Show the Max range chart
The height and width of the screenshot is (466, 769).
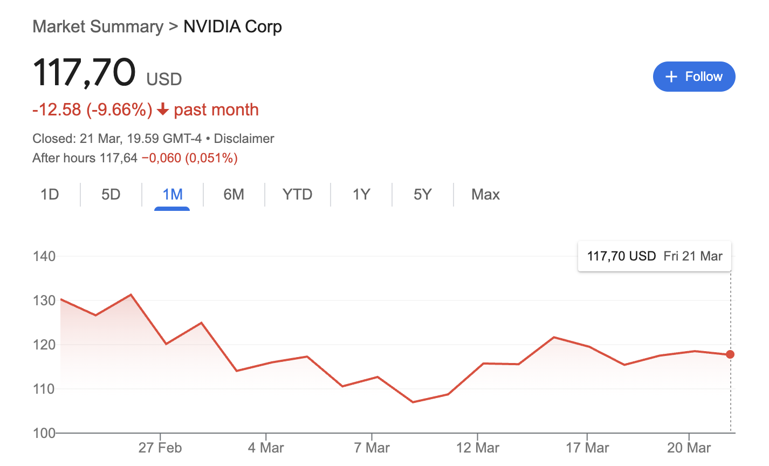485,194
